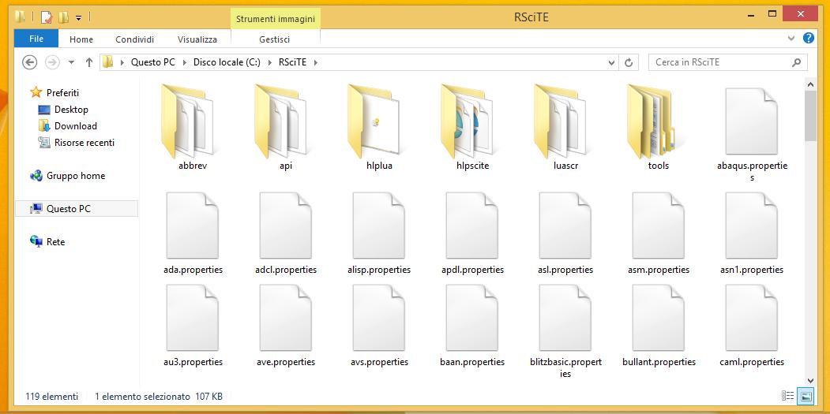The image size is (830, 414).
Task: Switch to large thumbnails view in status bar
Action: click(x=806, y=396)
